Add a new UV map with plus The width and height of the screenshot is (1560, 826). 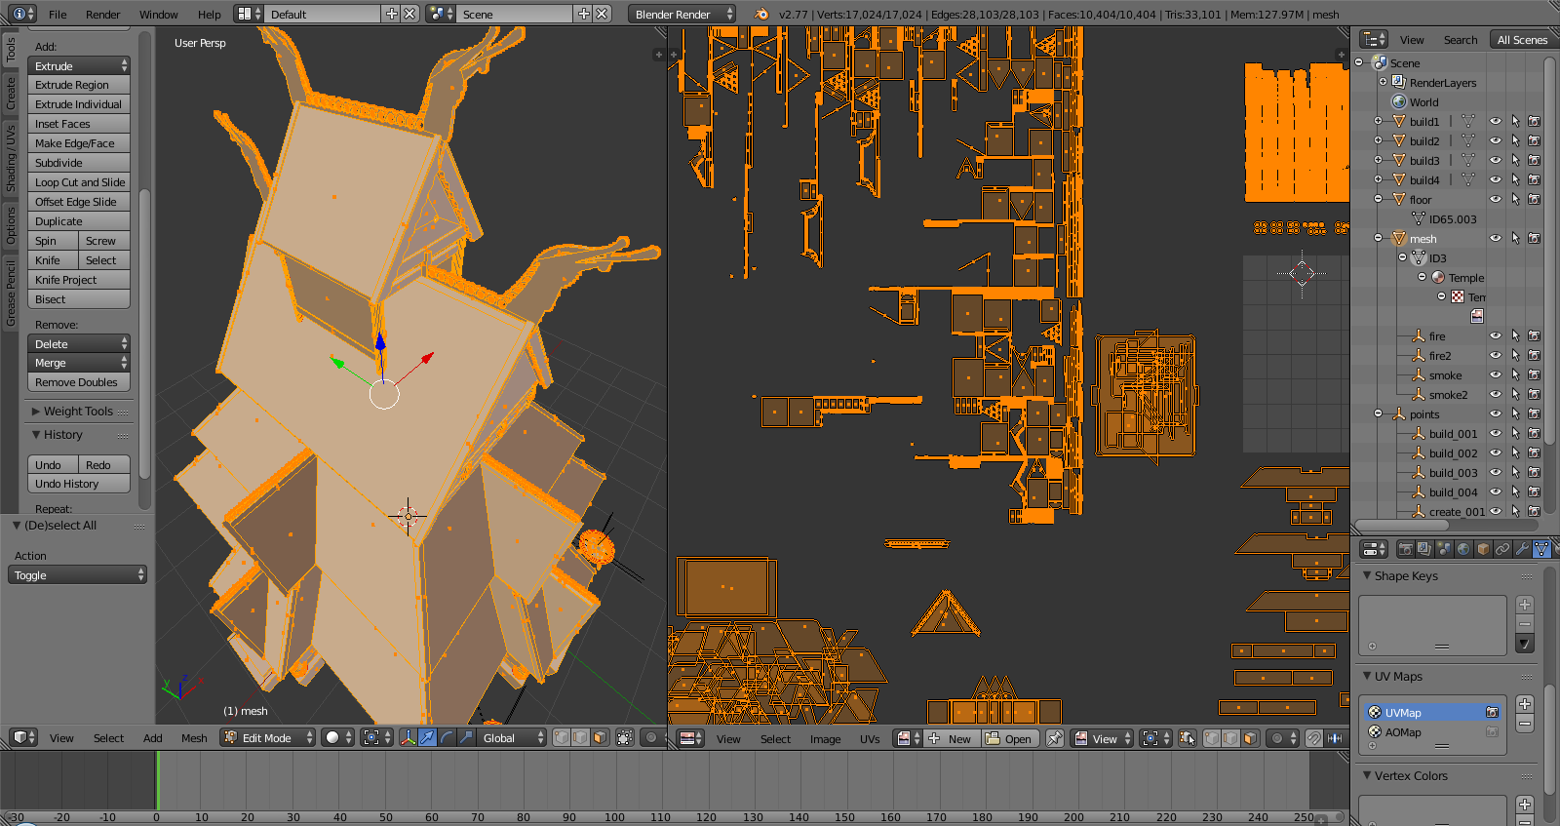tap(1525, 704)
